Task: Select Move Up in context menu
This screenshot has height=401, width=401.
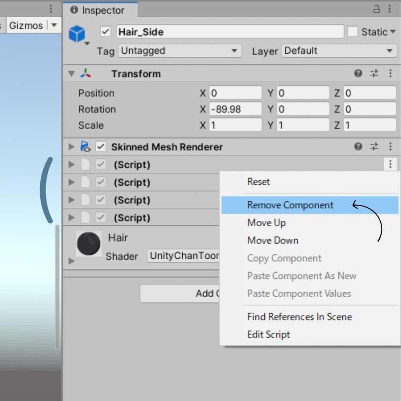Action: (266, 223)
